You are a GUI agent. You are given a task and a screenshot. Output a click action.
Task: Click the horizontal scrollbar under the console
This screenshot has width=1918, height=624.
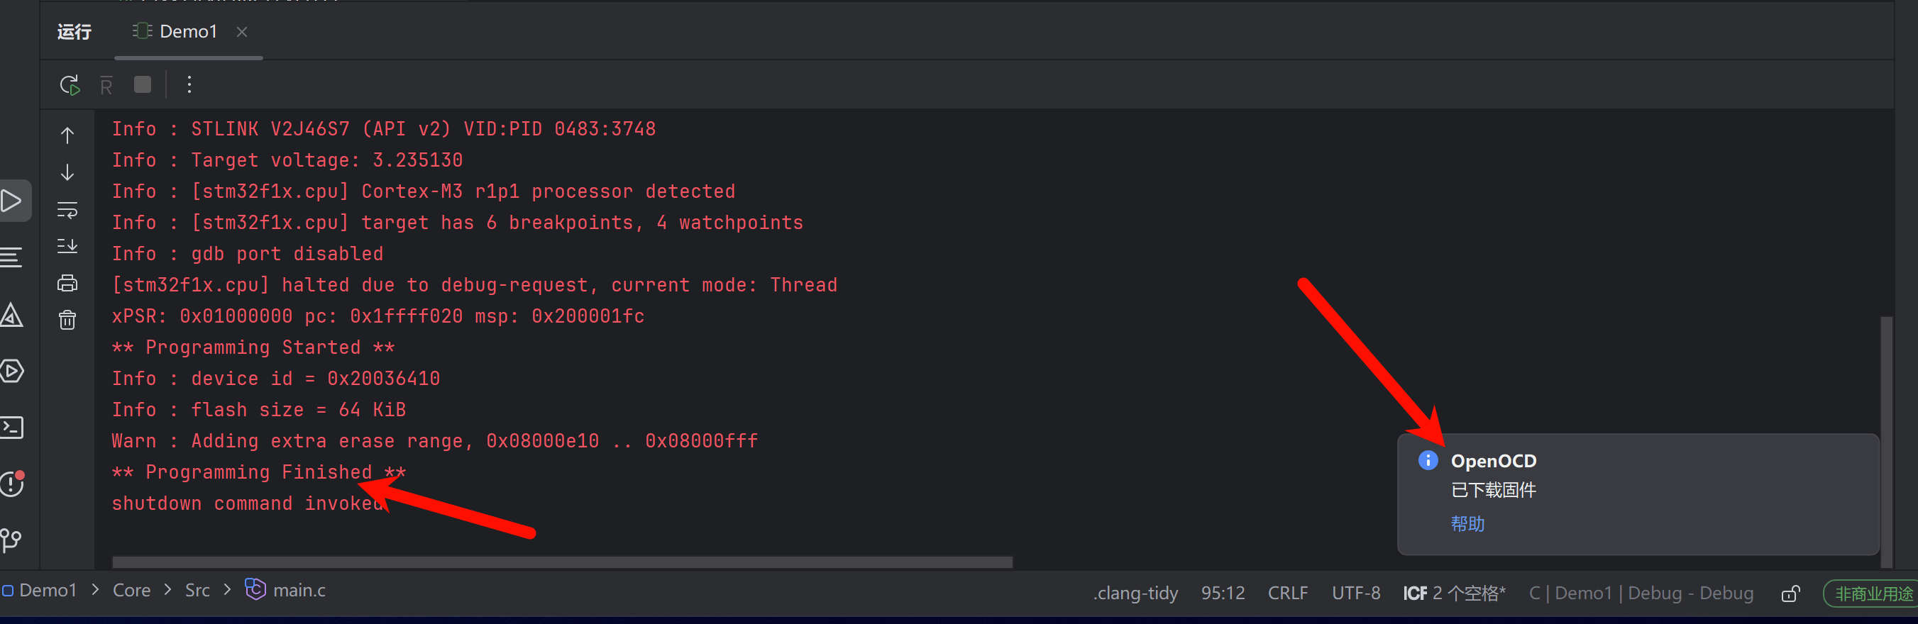(x=561, y=562)
